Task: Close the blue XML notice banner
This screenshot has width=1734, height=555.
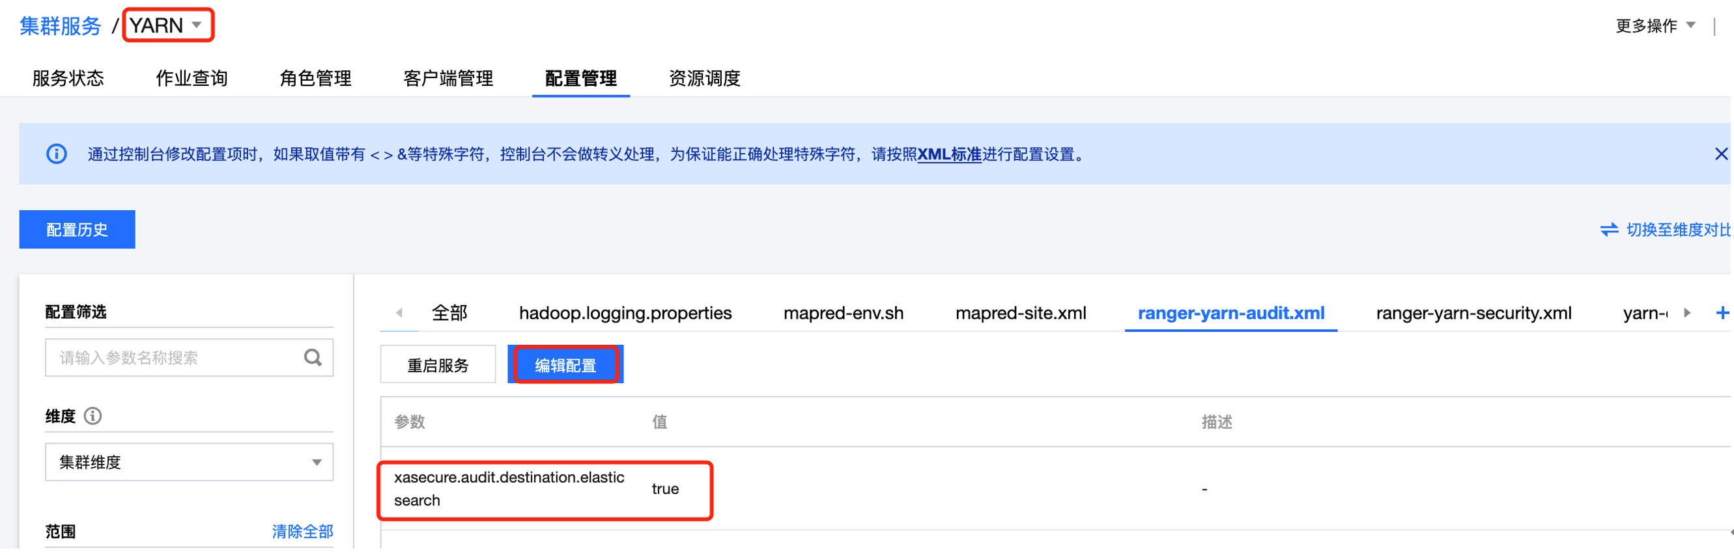Action: pyautogui.click(x=1720, y=154)
